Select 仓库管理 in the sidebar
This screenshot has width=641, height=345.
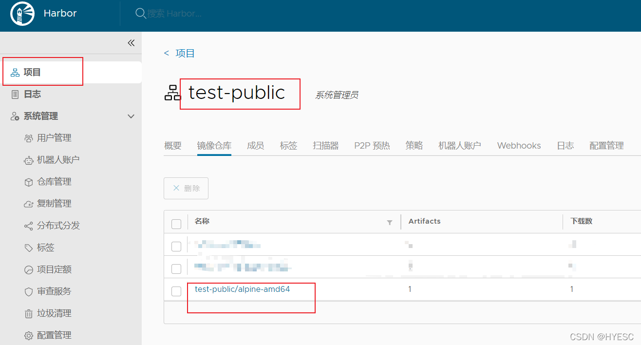pos(54,182)
